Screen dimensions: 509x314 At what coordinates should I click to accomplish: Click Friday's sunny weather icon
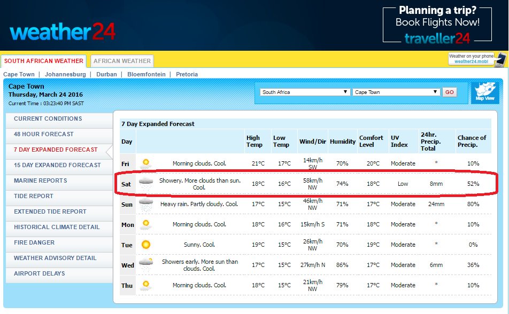(146, 163)
